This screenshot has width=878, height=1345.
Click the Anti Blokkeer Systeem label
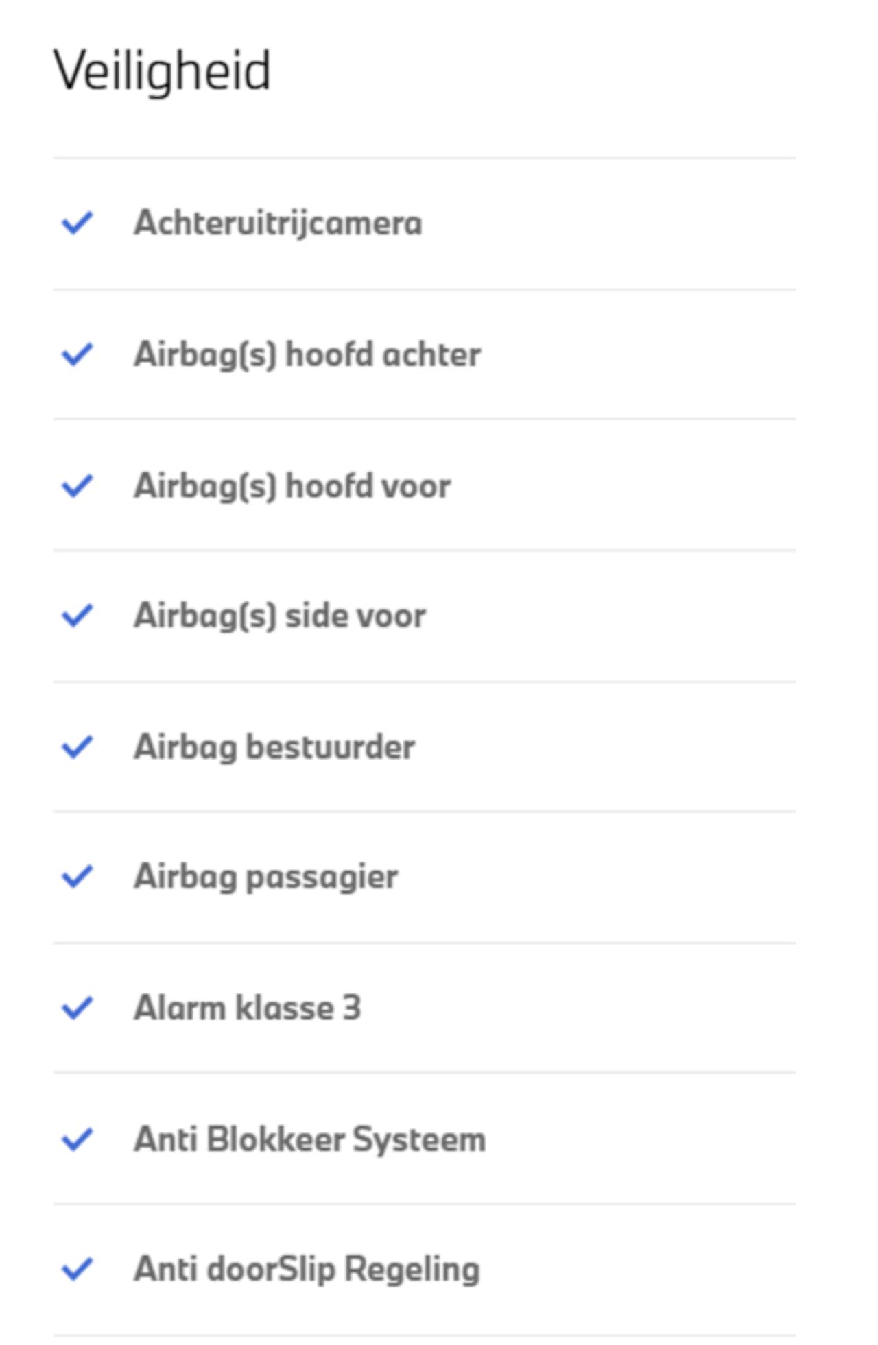(310, 1139)
